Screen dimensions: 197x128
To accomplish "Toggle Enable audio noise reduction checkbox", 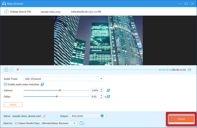I will tap(5, 84).
